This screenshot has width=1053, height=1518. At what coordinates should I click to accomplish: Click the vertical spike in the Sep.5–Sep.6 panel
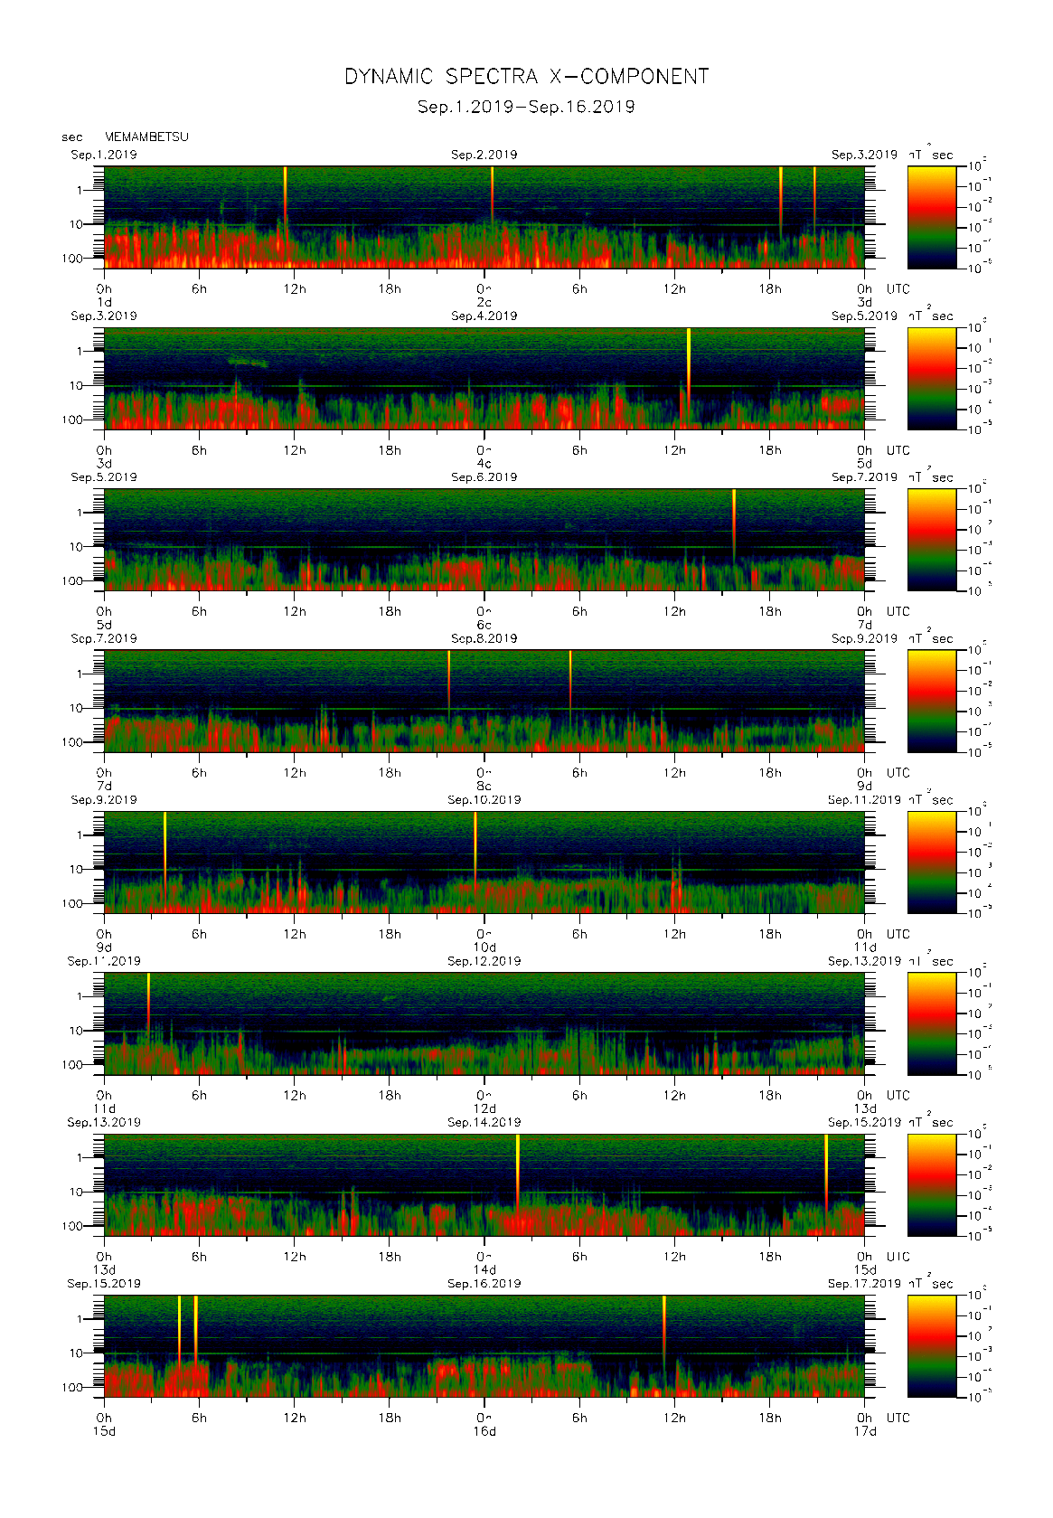click(734, 524)
